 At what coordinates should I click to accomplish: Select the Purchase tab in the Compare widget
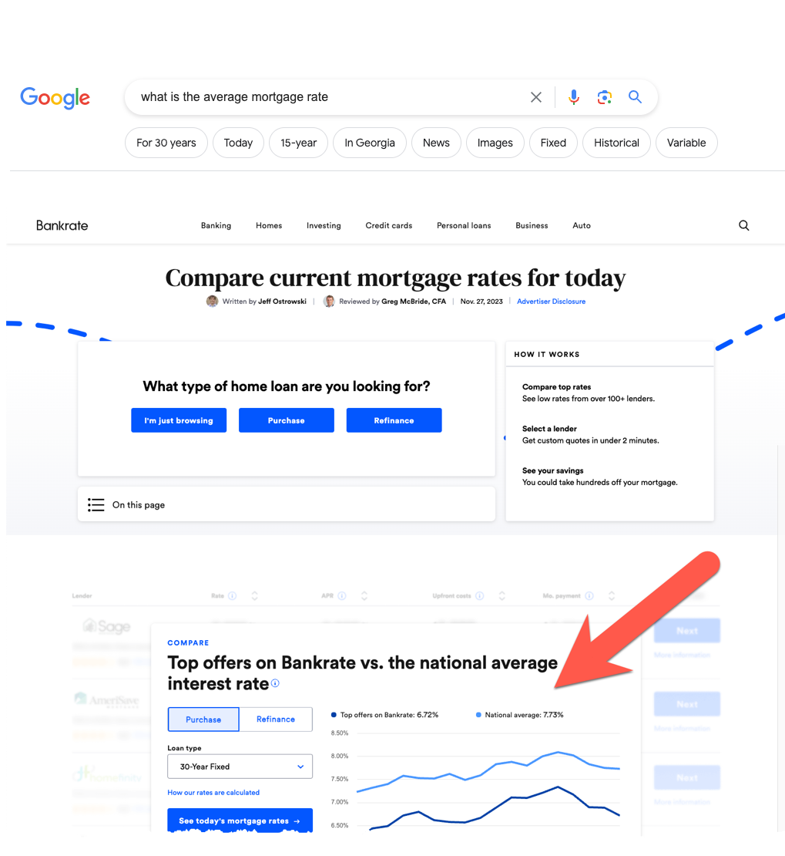[203, 719]
